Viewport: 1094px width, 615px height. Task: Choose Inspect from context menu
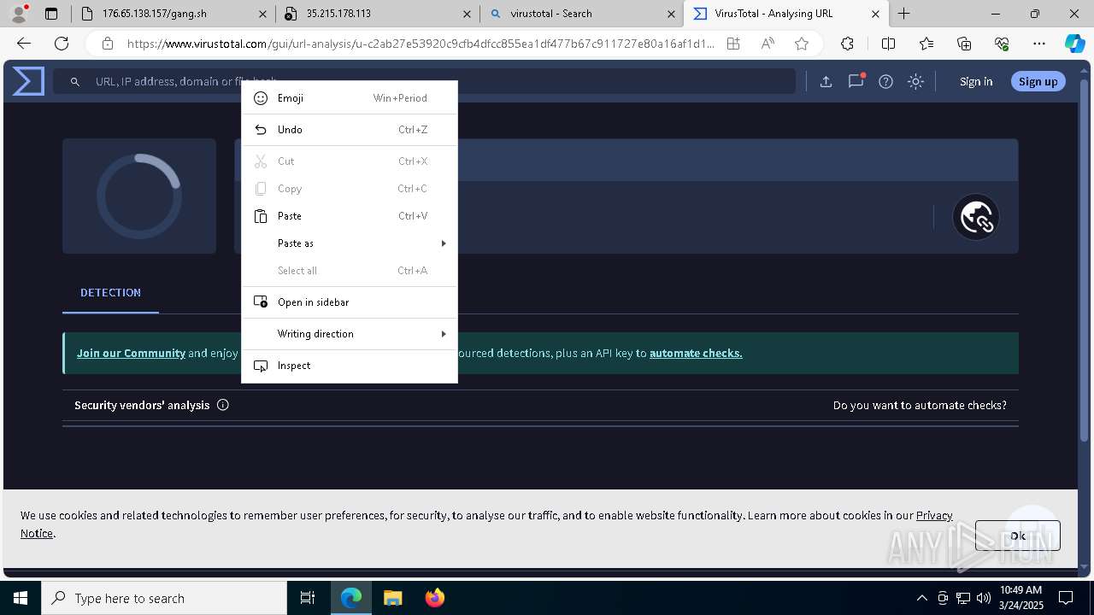pyautogui.click(x=350, y=366)
